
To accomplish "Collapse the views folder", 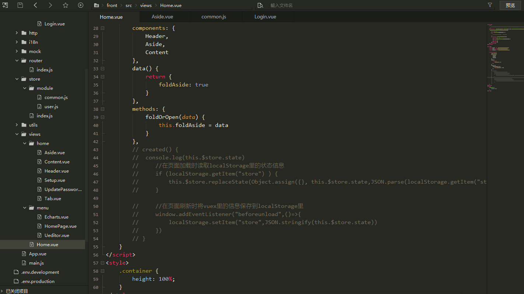I will [x=17, y=134].
